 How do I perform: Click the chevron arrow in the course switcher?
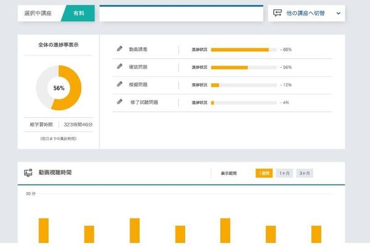pyautogui.click(x=339, y=13)
